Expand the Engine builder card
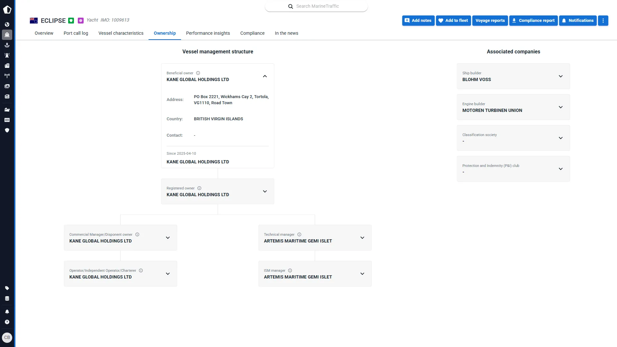Image resolution: width=617 pixels, height=347 pixels. coord(561,107)
